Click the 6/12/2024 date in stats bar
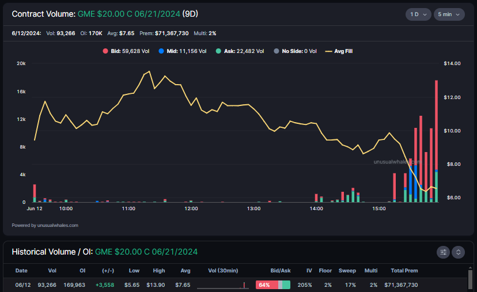 pos(26,33)
